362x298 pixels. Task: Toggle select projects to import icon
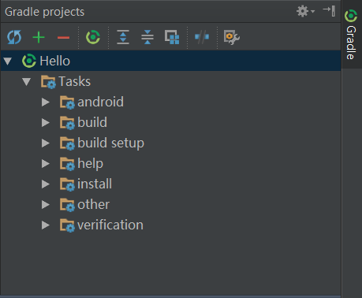[x=172, y=37]
